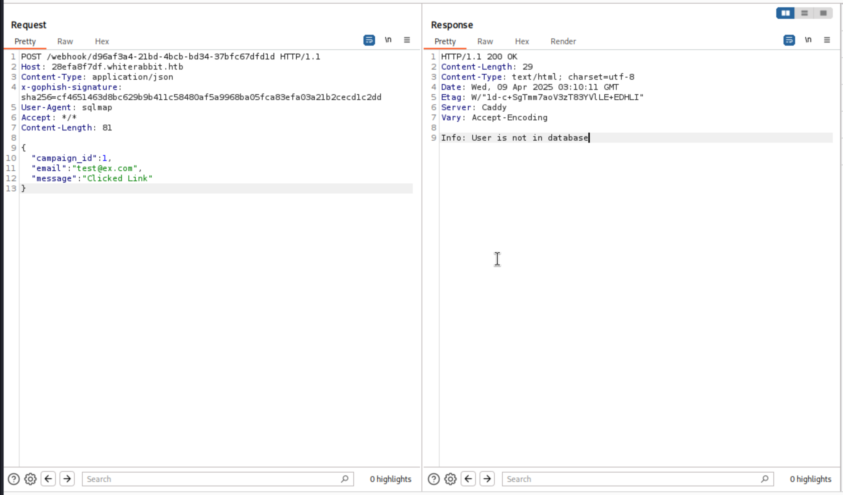
Task: Toggle word wrap icon in Response panel
Action: click(789, 40)
